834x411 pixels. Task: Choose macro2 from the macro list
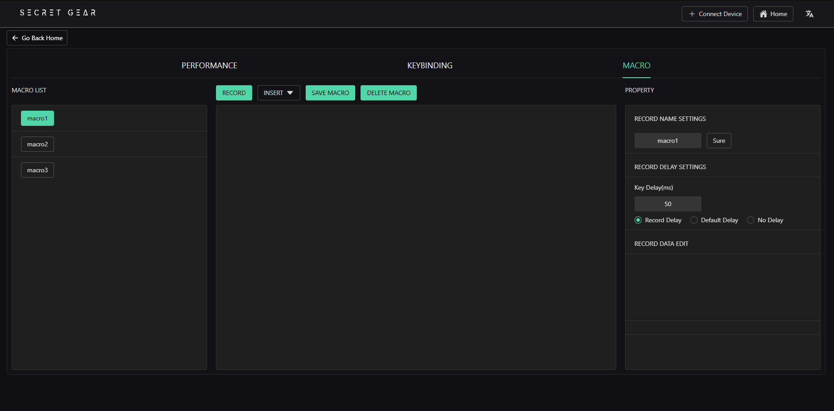click(37, 144)
